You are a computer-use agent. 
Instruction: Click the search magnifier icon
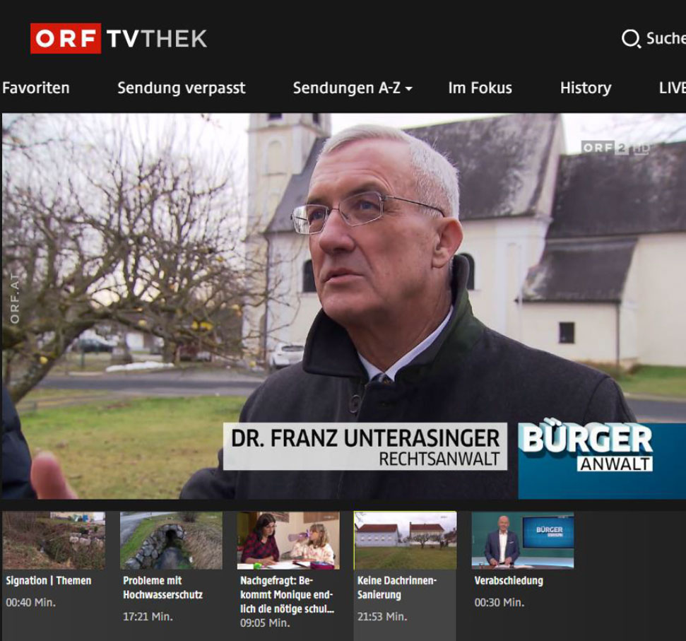pos(629,38)
